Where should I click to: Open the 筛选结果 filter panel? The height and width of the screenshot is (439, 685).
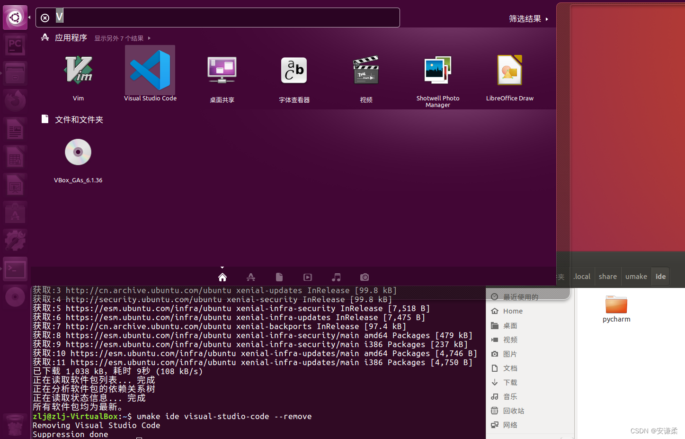(x=524, y=18)
